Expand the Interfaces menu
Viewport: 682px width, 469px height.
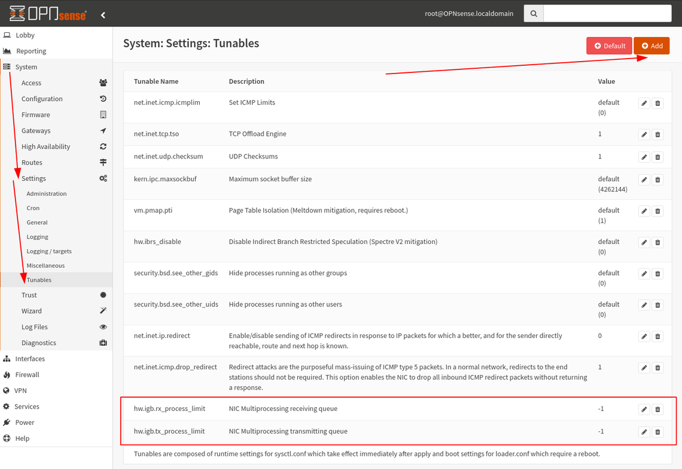pyautogui.click(x=57, y=359)
